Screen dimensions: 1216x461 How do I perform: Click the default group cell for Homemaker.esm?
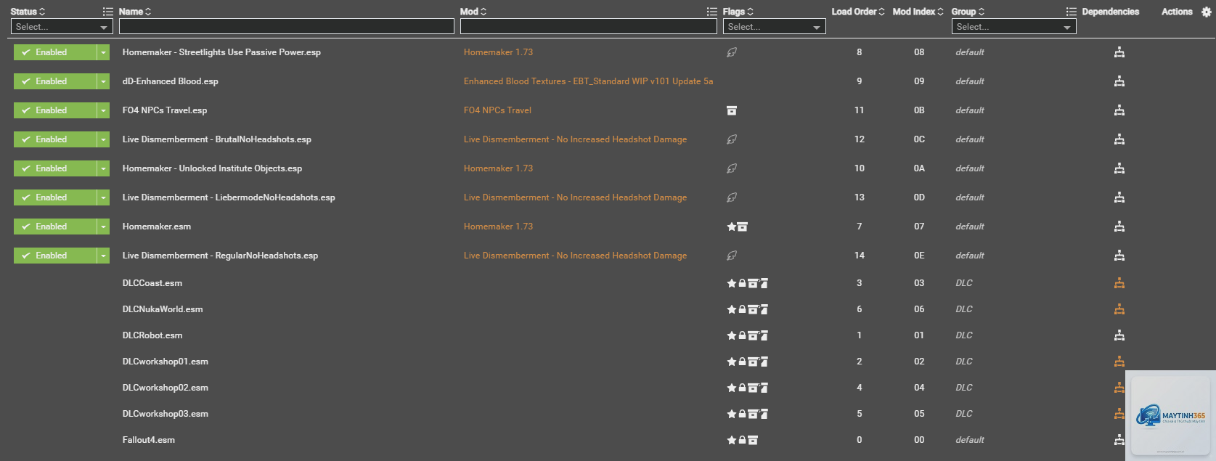[x=970, y=227]
